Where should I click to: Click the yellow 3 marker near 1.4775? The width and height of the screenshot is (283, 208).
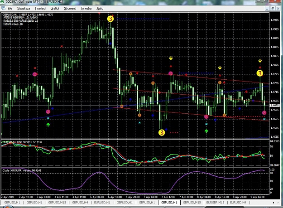[260, 73]
